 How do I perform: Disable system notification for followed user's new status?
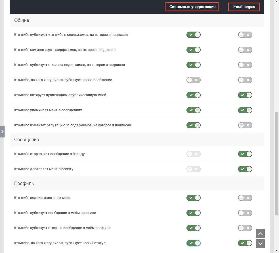point(193,243)
